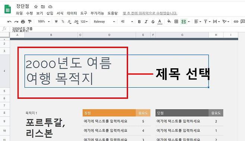
Task: Click the importance value 4 cell
Action: (x=143, y=131)
